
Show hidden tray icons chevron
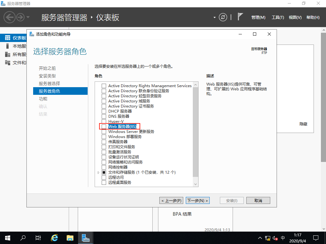[x=260, y=238]
